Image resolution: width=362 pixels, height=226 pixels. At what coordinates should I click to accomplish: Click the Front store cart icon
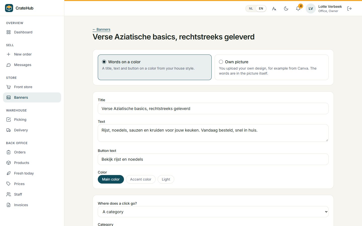tap(9, 87)
